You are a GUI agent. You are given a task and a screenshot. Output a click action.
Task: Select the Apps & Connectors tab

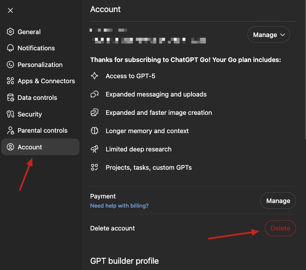(40, 81)
